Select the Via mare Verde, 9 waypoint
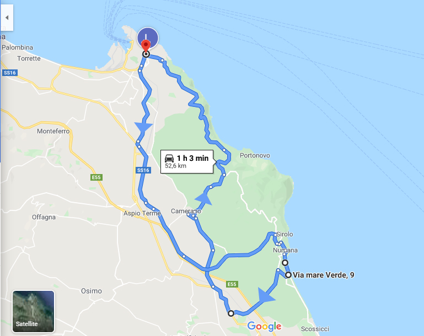The height and width of the screenshot is (336, 424). pyautogui.click(x=288, y=275)
